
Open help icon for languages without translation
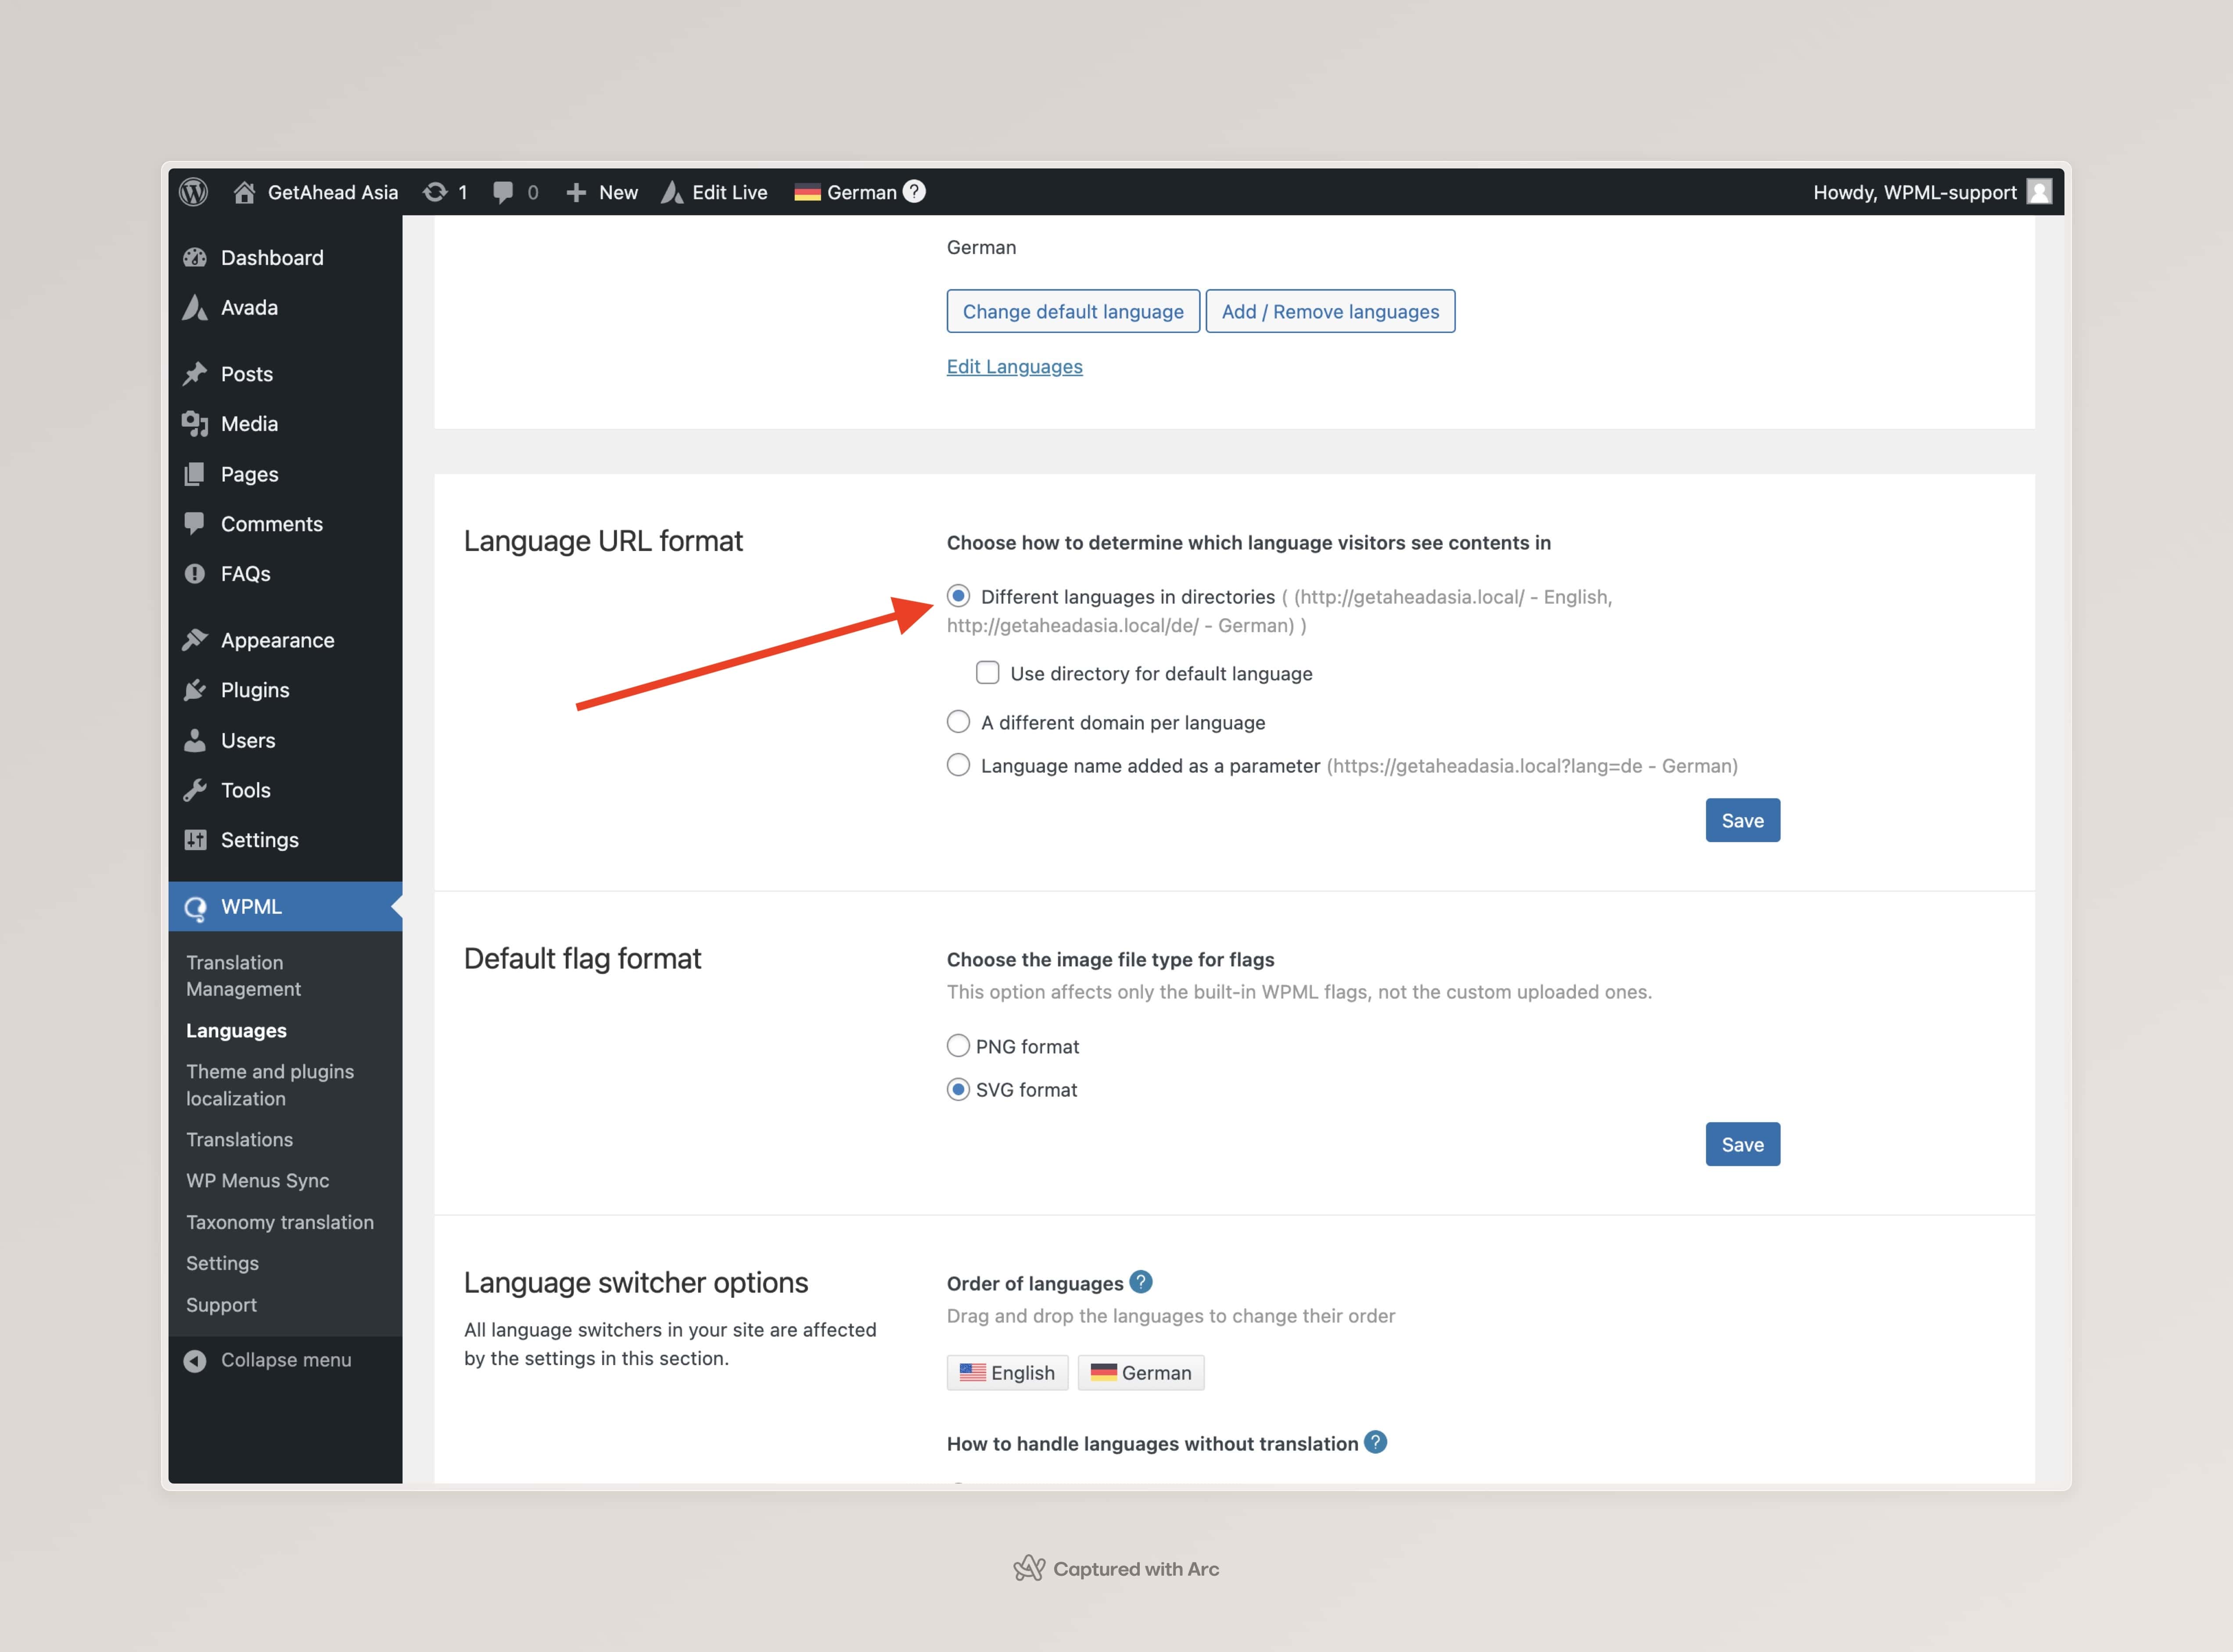click(x=1375, y=1442)
